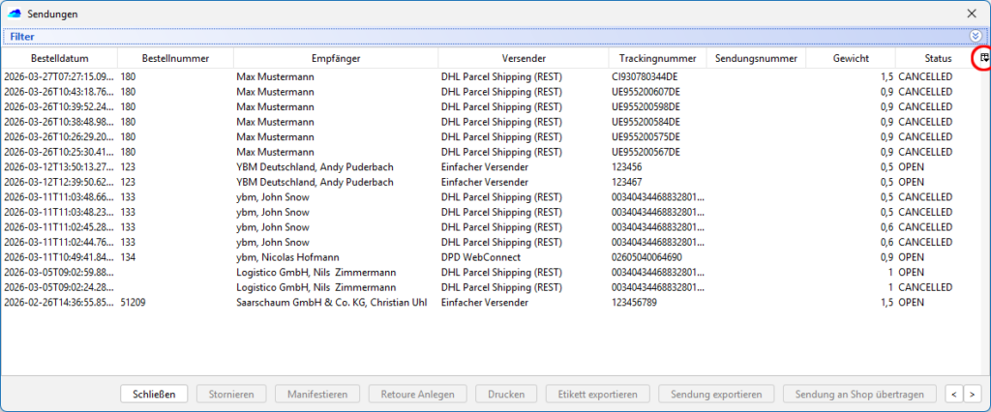Click Sendung exportieren button
The width and height of the screenshot is (991, 412).
click(716, 394)
